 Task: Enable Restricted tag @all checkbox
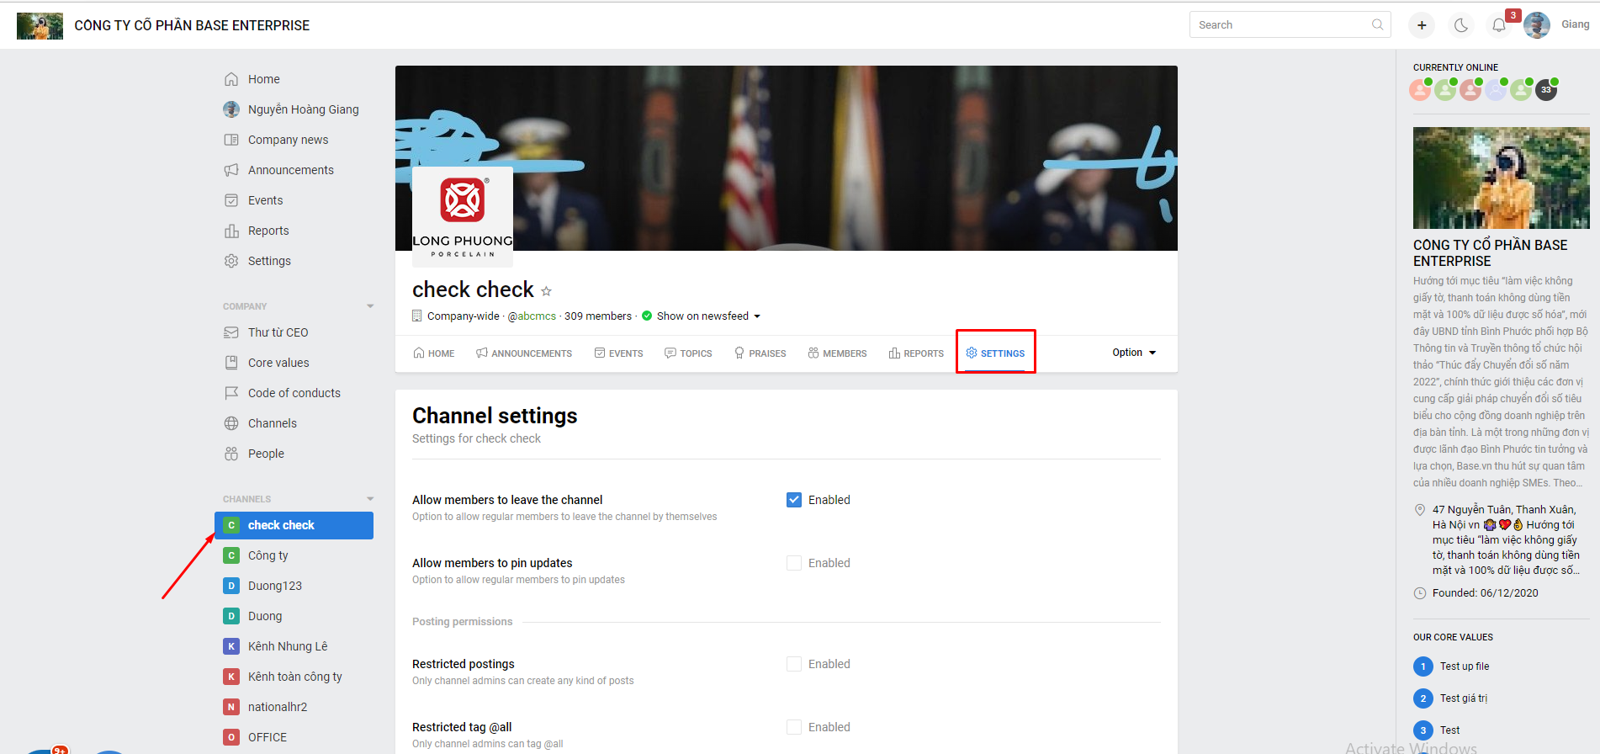tap(794, 727)
